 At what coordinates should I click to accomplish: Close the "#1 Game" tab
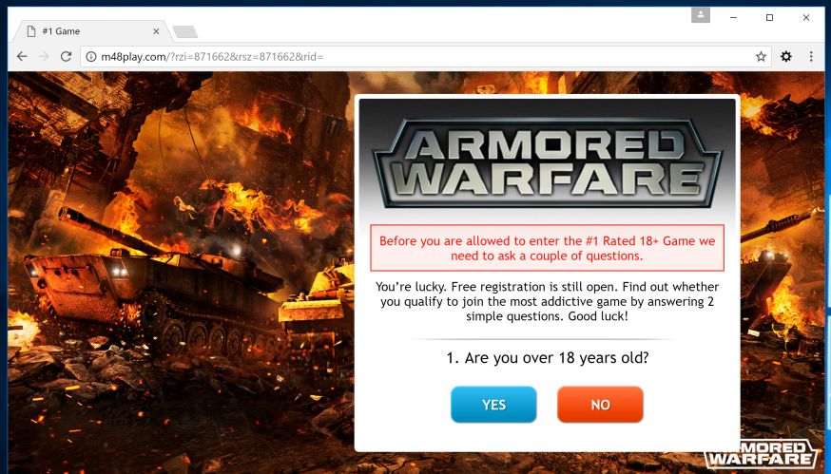coord(156,31)
